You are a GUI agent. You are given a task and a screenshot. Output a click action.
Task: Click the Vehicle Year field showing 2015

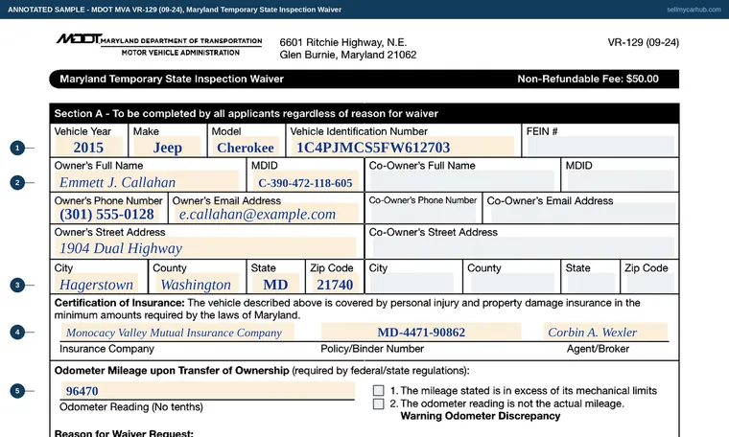click(x=89, y=147)
